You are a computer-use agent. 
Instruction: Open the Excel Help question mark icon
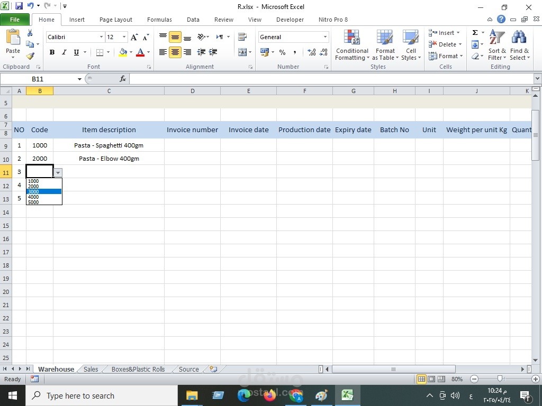pos(501,20)
